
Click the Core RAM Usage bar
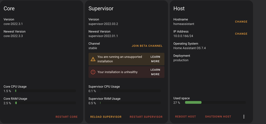[45, 103]
